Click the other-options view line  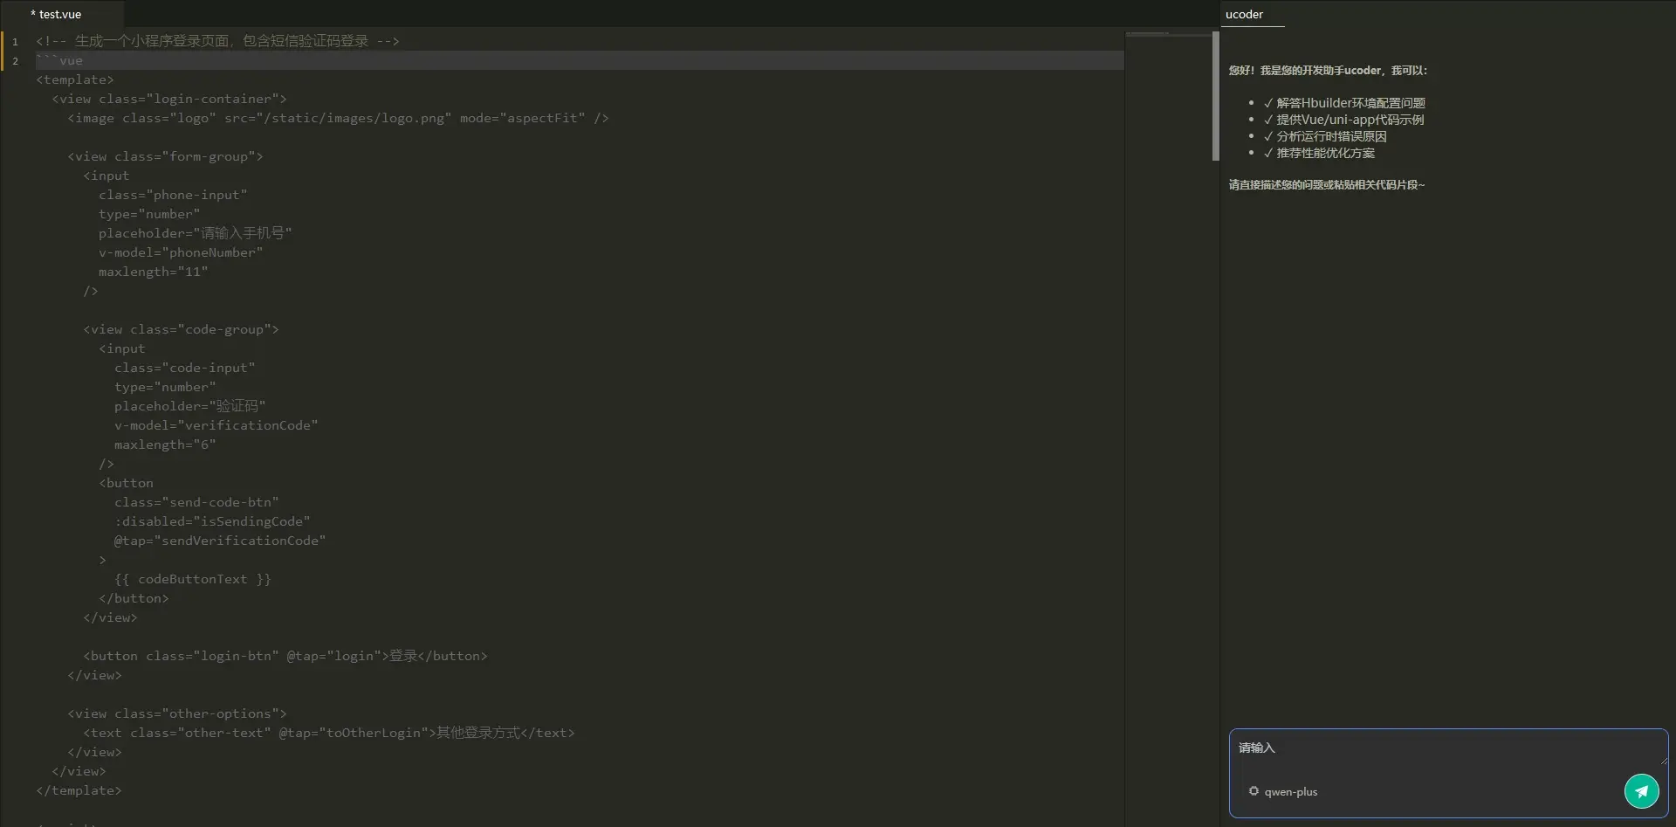click(177, 713)
